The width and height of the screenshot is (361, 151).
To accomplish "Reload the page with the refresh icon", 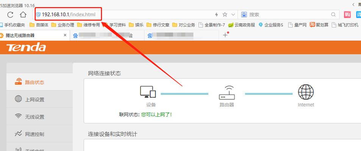I will pos(10,15).
